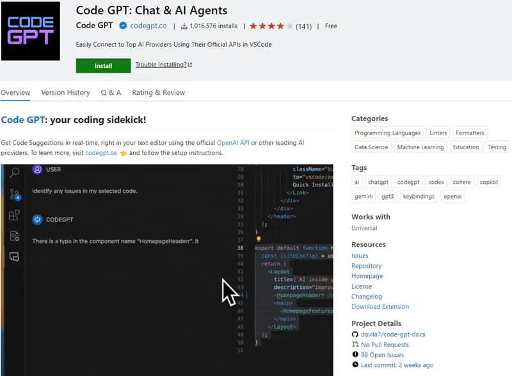Click the star rating icons

point(271,26)
